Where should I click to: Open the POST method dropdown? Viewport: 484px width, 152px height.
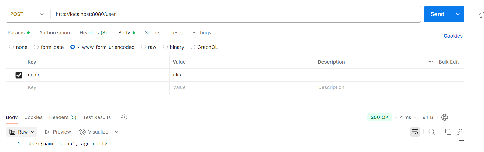(27, 14)
